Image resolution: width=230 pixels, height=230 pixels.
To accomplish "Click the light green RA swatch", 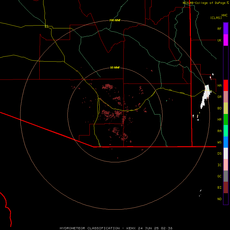I will [x=226, y=131].
